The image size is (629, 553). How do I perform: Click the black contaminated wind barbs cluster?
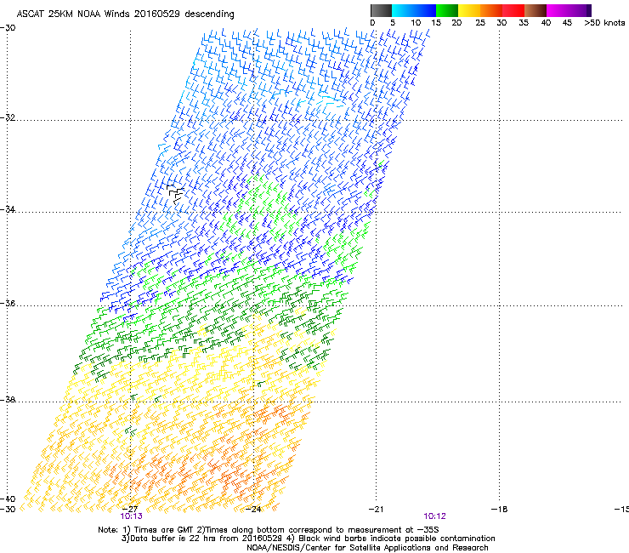[175, 194]
